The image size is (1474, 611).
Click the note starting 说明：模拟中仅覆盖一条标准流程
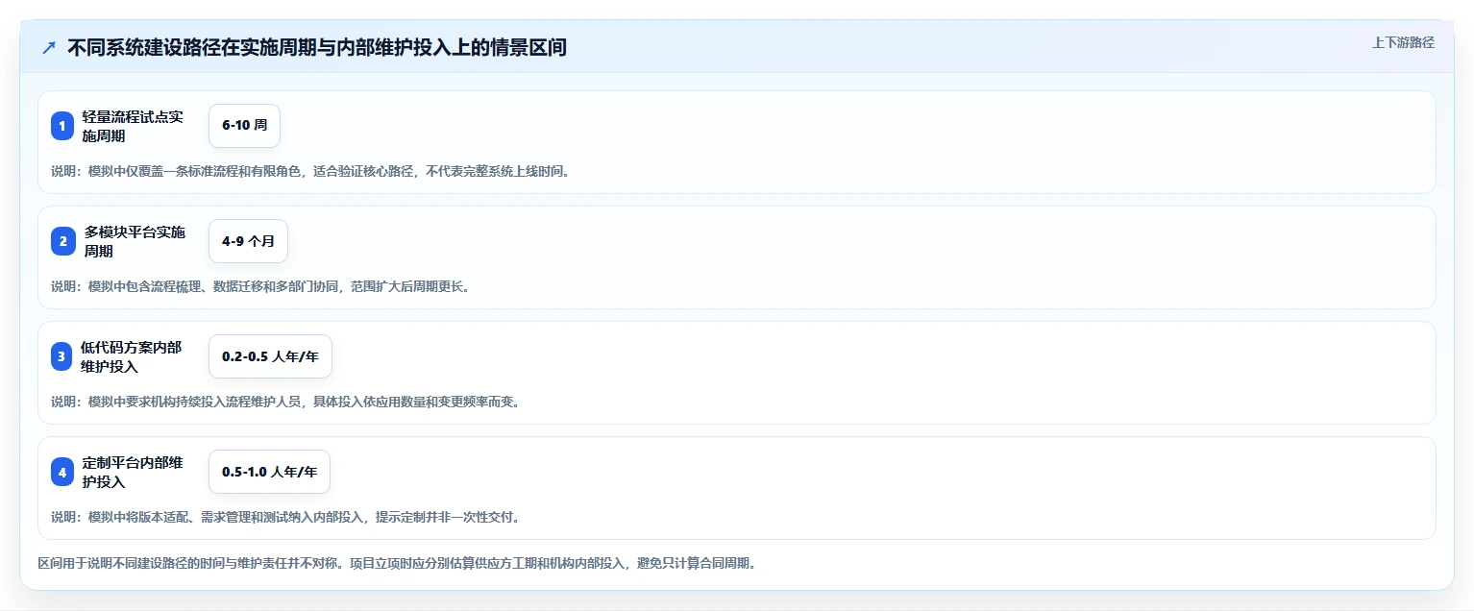point(310,172)
